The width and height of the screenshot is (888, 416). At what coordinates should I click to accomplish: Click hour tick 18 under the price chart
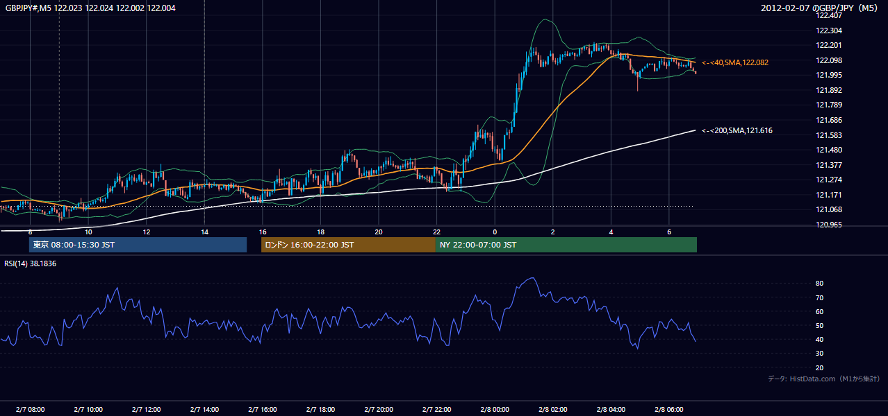click(320, 232)
